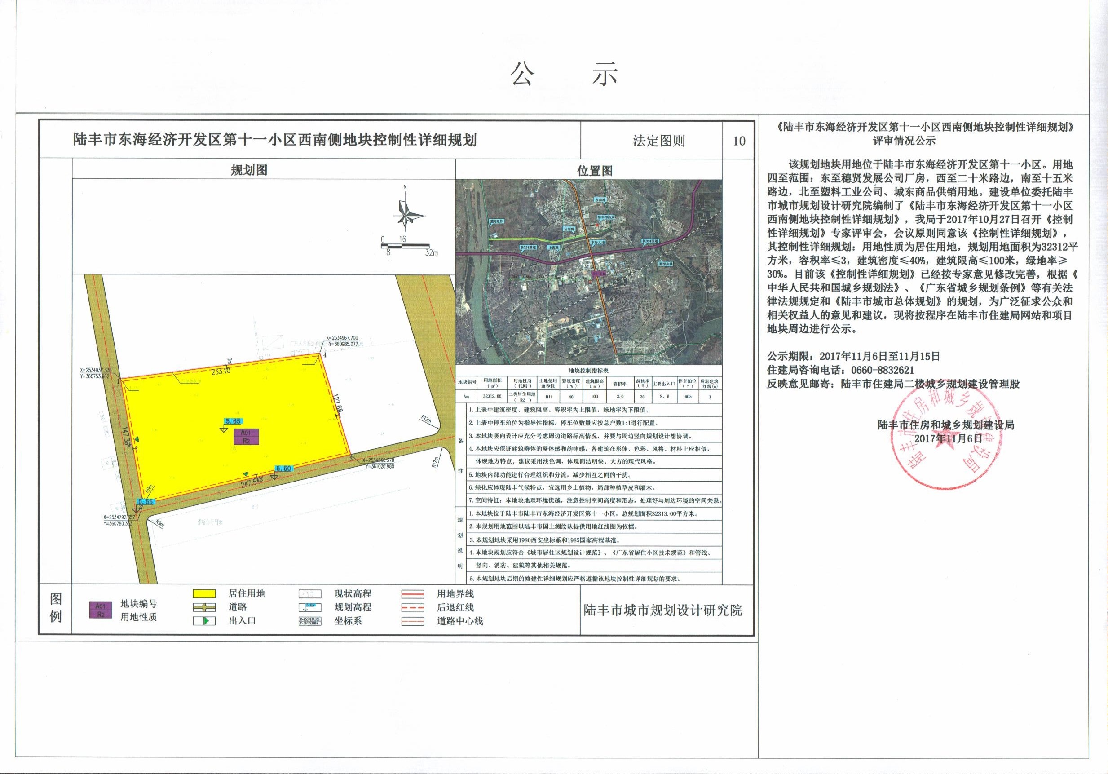The height and width of the screenshot is (774, 1108).
Task: Click note 6 about 绿化 native plants
Action: point(562,488)
